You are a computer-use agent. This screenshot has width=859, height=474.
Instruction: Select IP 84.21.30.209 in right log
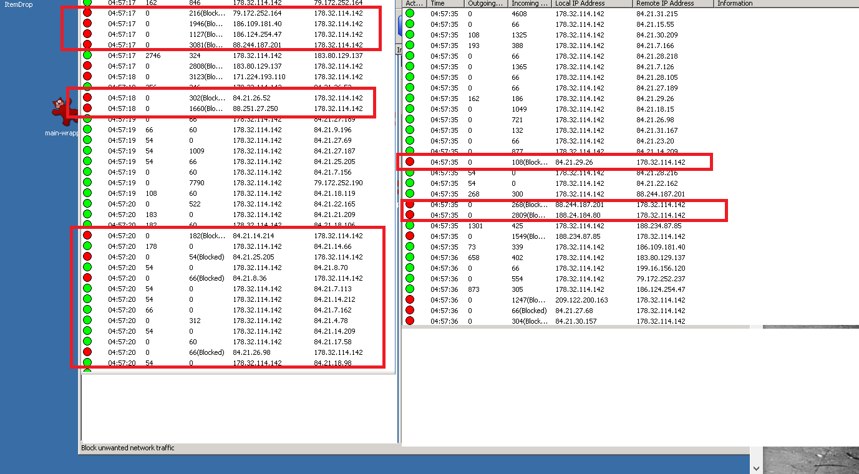coord(657,35)
